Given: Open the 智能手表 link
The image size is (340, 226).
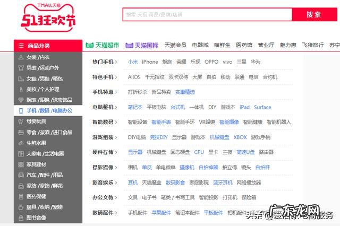Looking at the screenshot, I should tap(161, 122).
